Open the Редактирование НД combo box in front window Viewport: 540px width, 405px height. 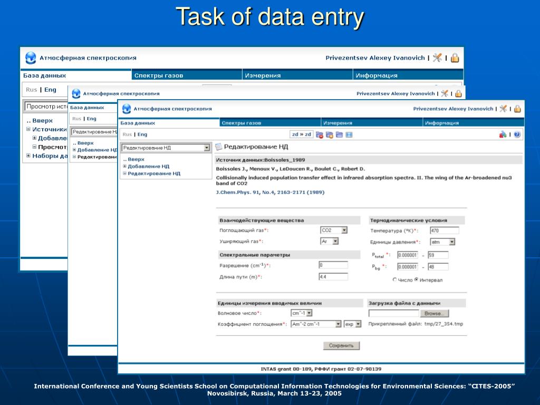pos(165,148)
